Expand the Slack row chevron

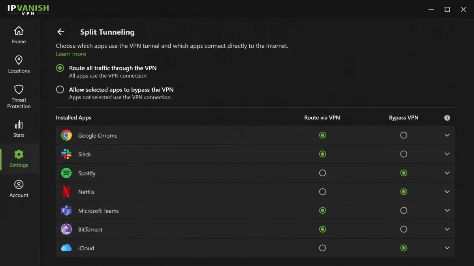[x=447, y=154]
